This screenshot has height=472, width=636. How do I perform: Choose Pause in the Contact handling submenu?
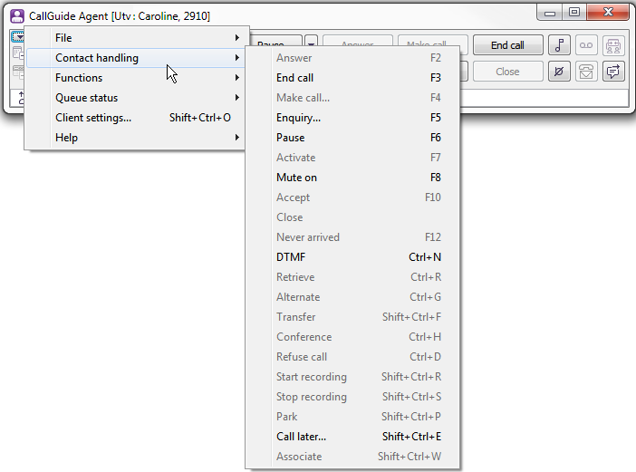(x=290, y=138)
